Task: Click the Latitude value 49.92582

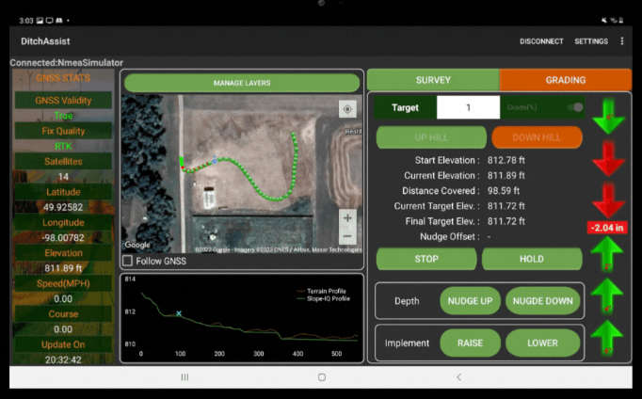Action: coord(63,207)
